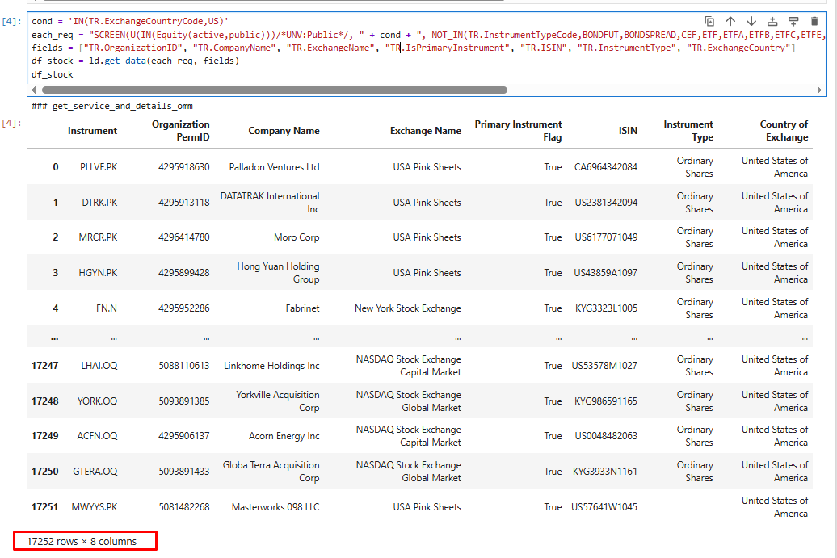Click the ISIN KYG3323L1005
This screenshot has height=558, width=837.
tap(606, 308)
